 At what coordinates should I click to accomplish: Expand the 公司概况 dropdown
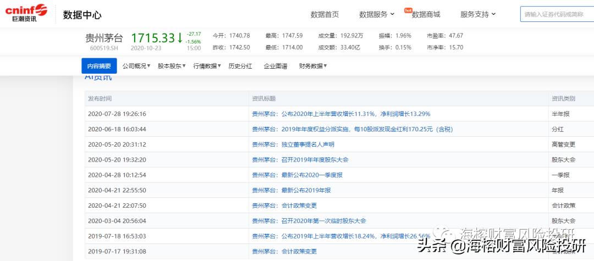[136, 66]
